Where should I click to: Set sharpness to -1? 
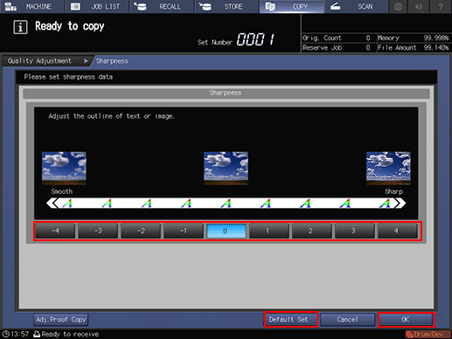click(184, 231)
